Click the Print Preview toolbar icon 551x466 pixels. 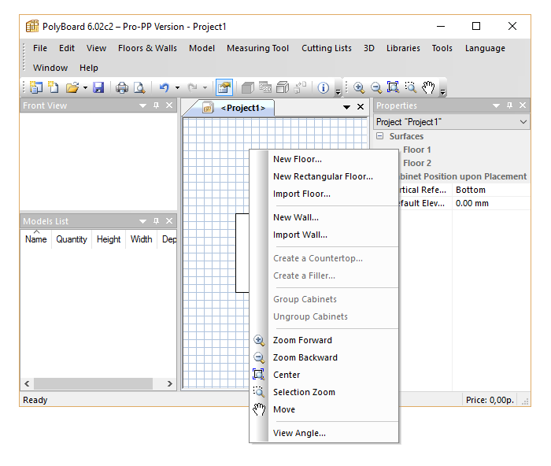pyautogui.click(x=139, y=88)
